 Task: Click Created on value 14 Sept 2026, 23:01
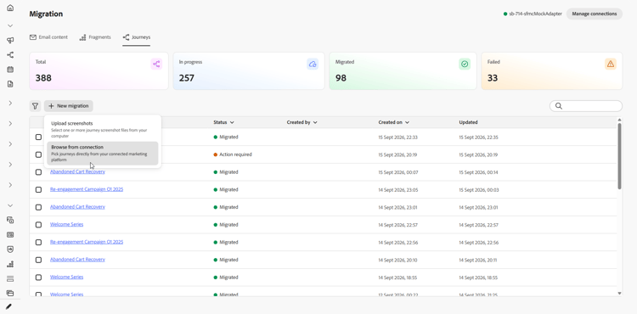point(397,207)
